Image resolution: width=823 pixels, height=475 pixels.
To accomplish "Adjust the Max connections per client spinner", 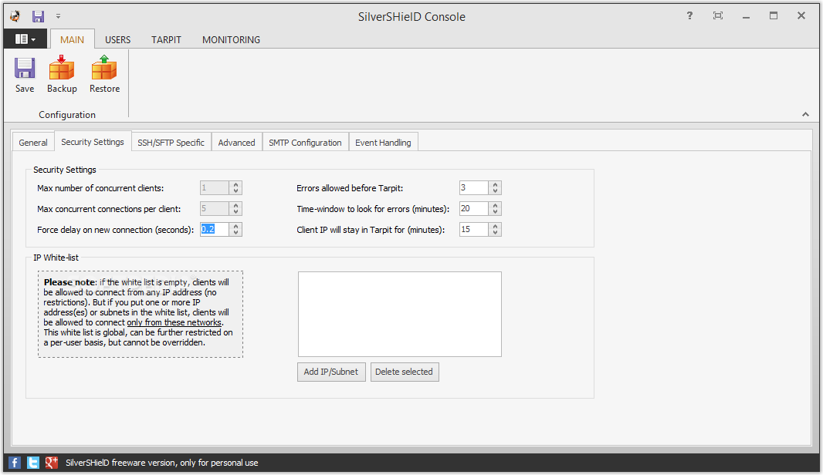I will (x=236, y=209).
